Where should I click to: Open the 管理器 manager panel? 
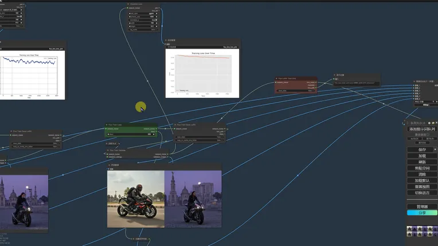[x=422, y=207]
